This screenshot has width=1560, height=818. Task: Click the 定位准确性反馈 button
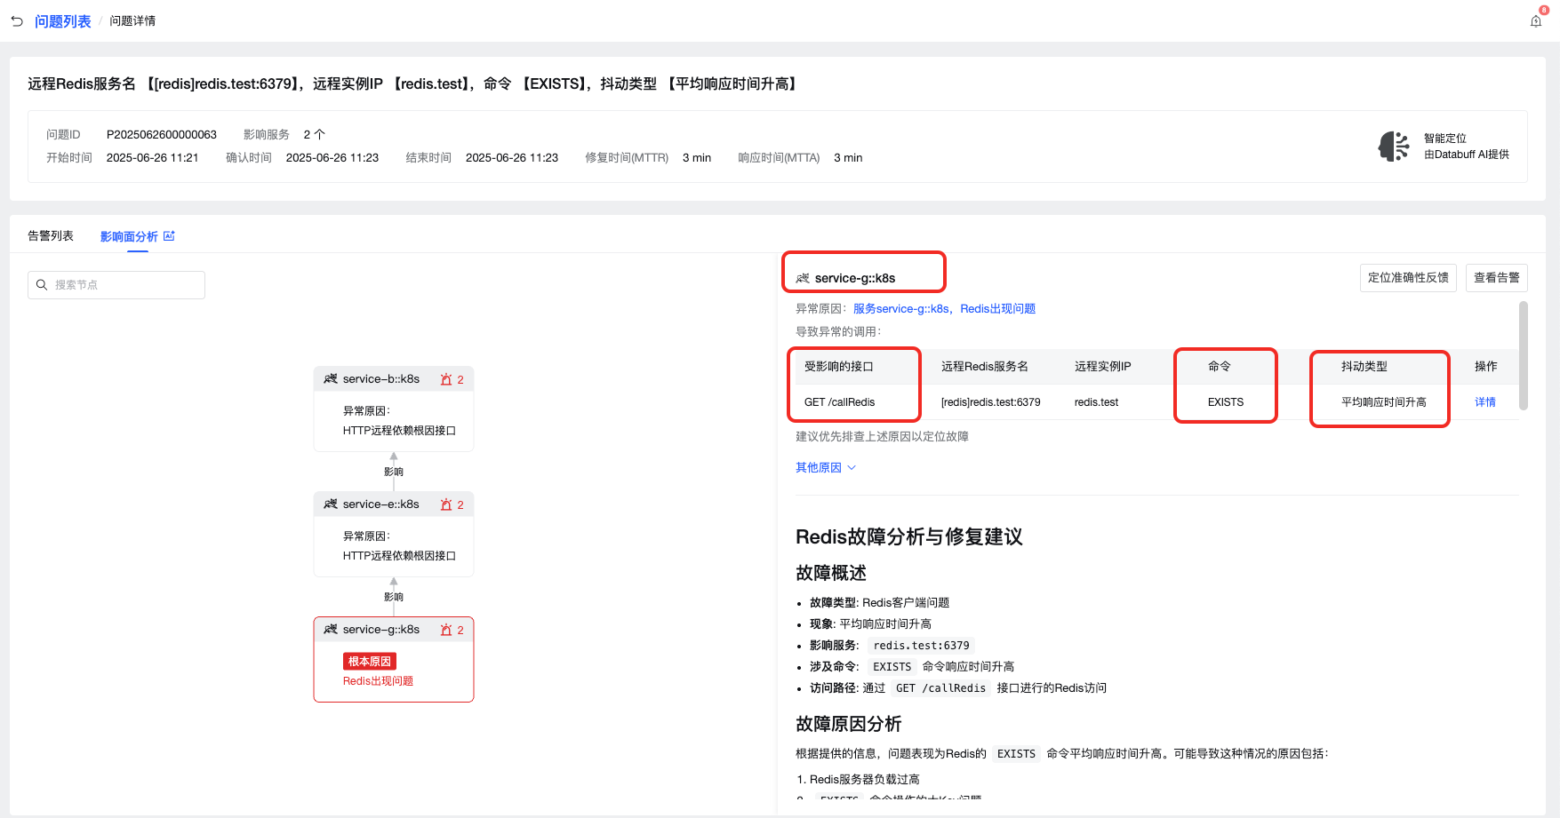[1408, 278]
